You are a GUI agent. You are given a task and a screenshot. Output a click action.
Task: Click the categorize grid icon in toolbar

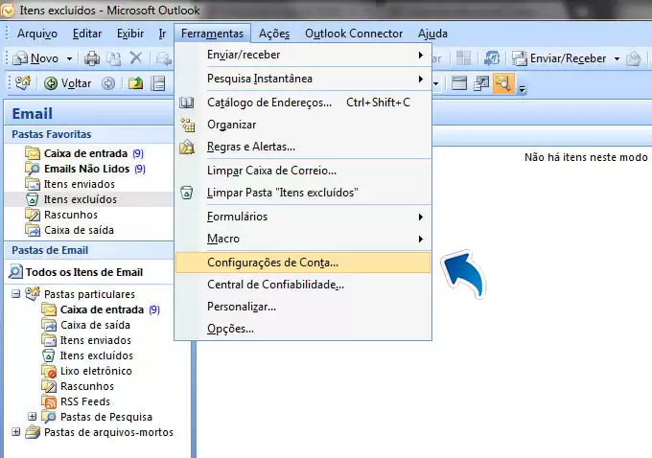pos(463,58)
